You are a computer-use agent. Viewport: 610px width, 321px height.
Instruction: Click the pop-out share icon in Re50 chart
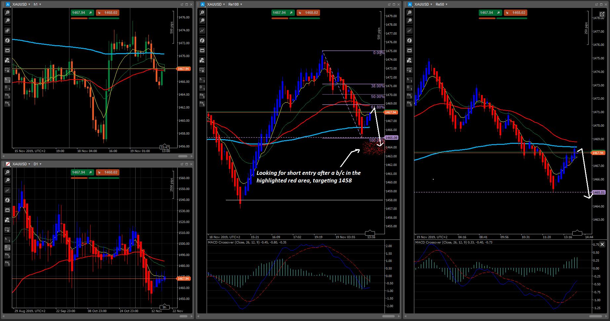pos(602,14)
